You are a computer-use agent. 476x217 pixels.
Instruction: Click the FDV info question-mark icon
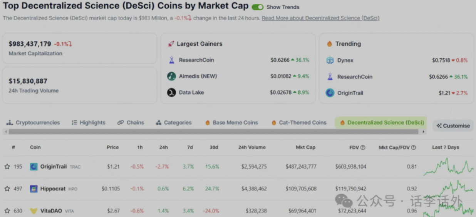[363, 147]
